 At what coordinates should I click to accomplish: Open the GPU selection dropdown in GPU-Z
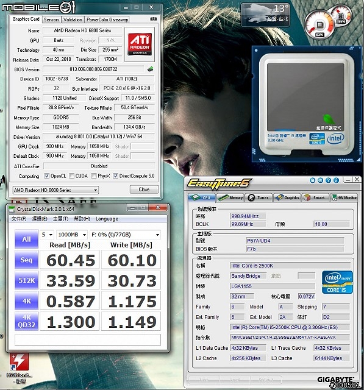tap(55, 190)
